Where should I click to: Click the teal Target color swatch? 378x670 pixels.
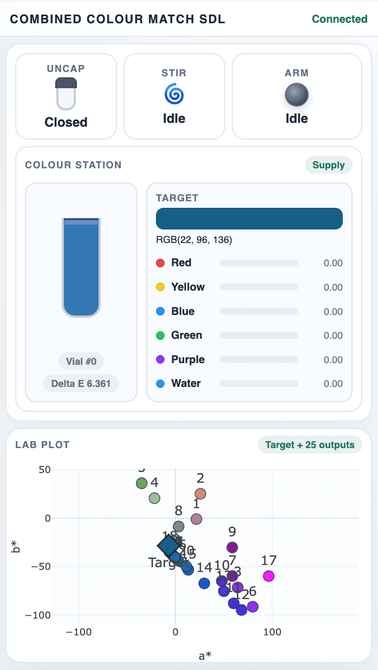(x=249, y=218)
